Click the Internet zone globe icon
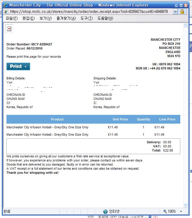The width and height of the screenshot is (192, 218). coord(105,212)
